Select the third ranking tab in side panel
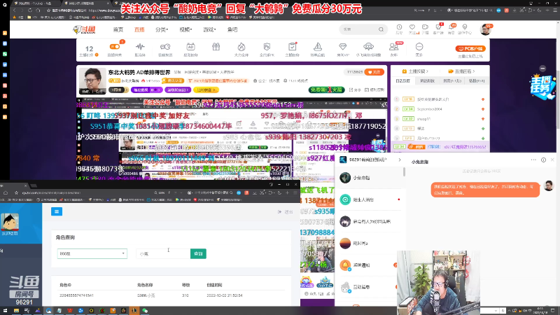 [451, 81]
